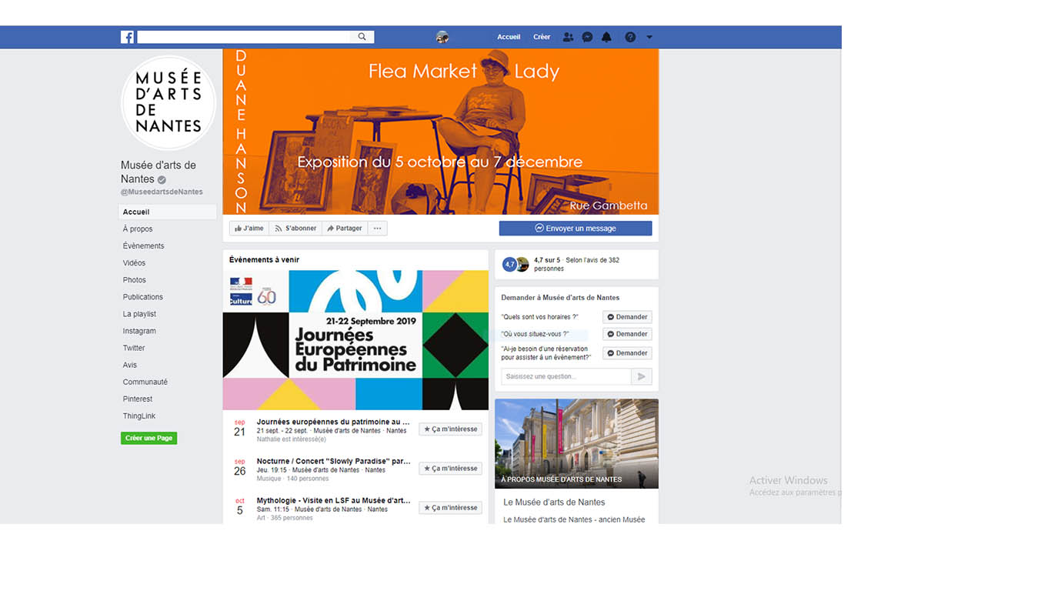
Task: Click the Facebook search field
Action: 244,37
